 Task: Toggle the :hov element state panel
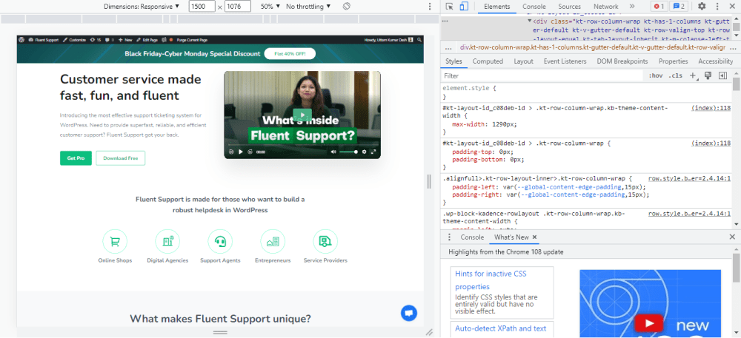point(656,76)
